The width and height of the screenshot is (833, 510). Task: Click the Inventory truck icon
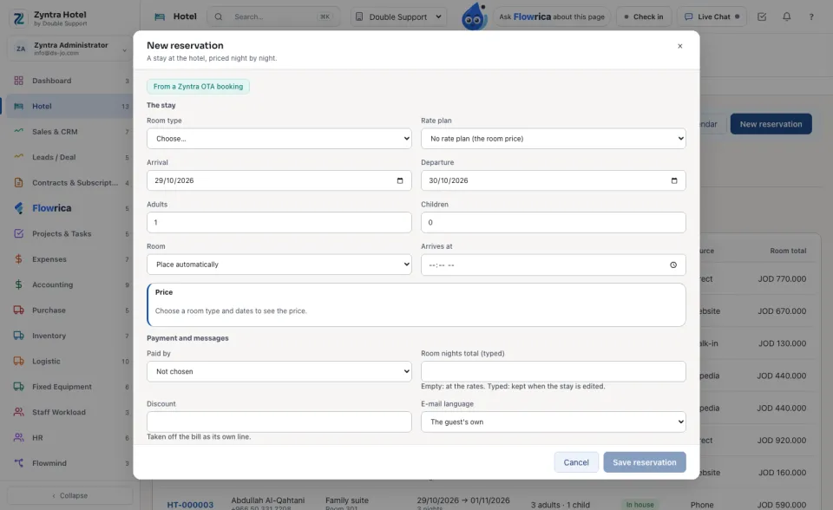coord(18,335)
